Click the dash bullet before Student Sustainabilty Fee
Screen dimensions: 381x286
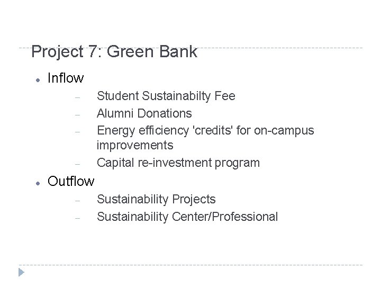click(77, 97)
